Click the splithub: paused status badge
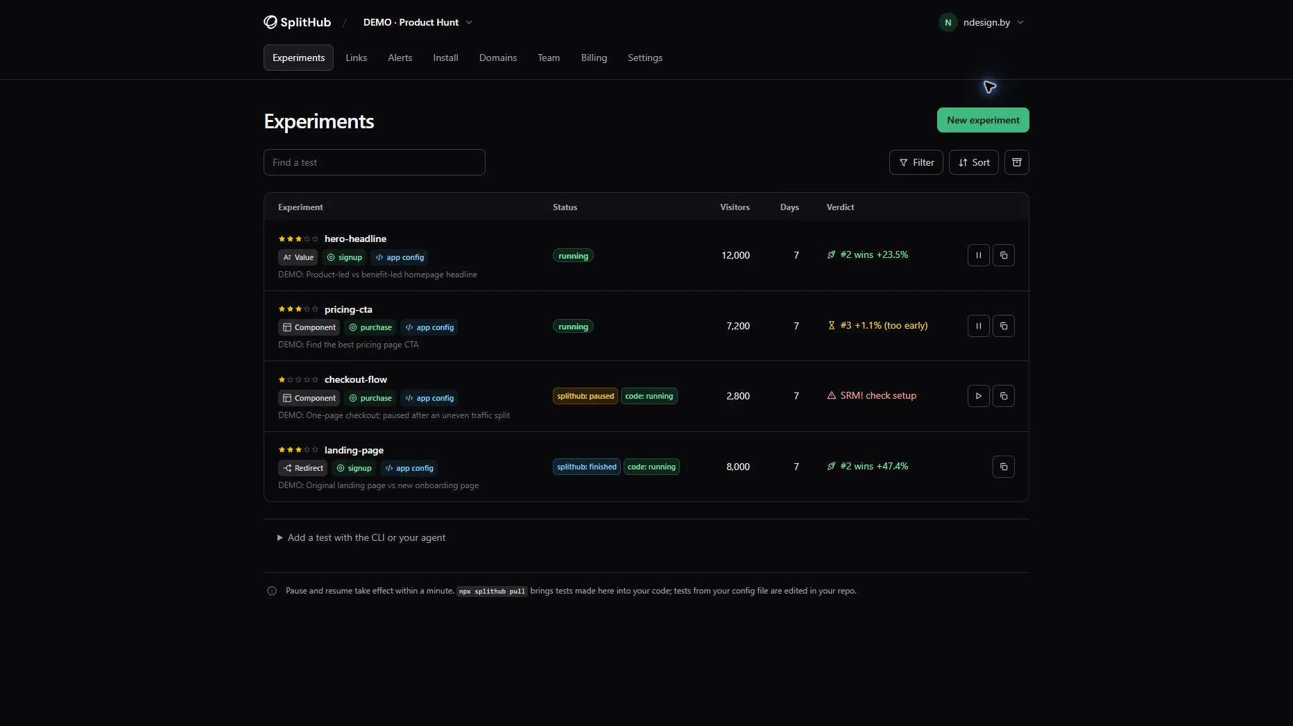This screenshot has width=1293, height=726. pos(585,396)
